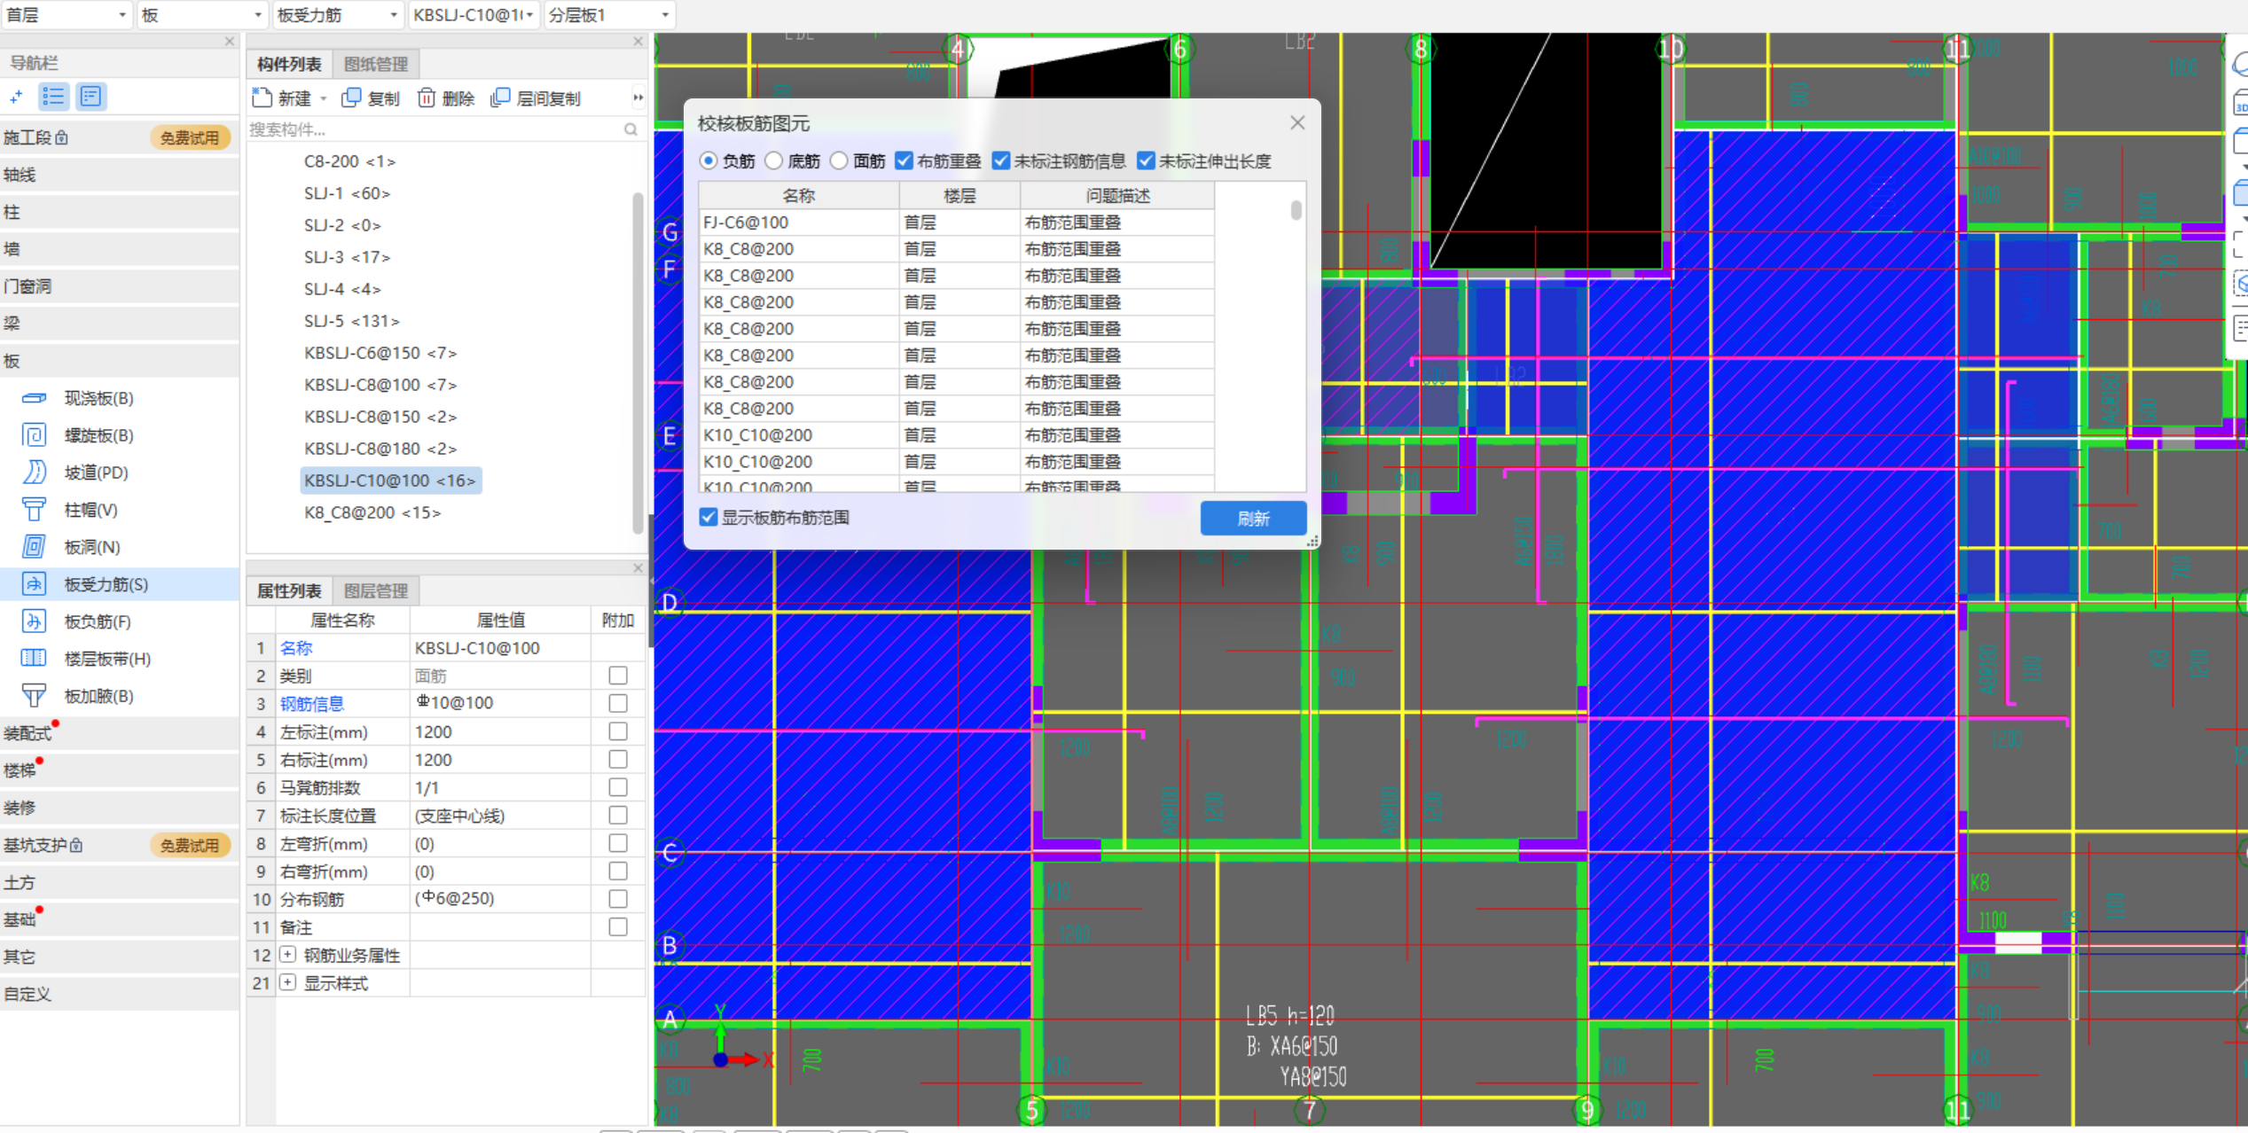Switch to the 属性列表 tab
The image size is (2248, 1133).
pyautogui.click(x=289, y=590)
